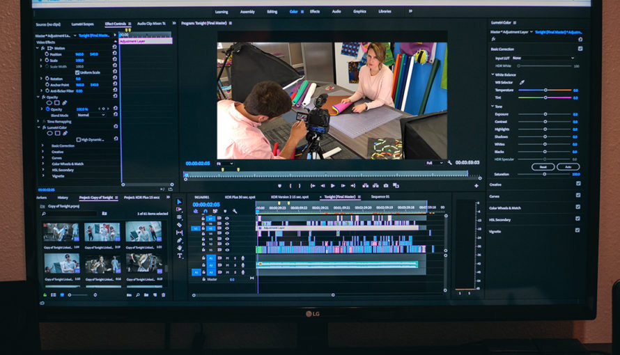The width and height of the screenshot is (620, 355).
Task: Toggle the HSL Secondary checkbox
Action: point(578,219)
